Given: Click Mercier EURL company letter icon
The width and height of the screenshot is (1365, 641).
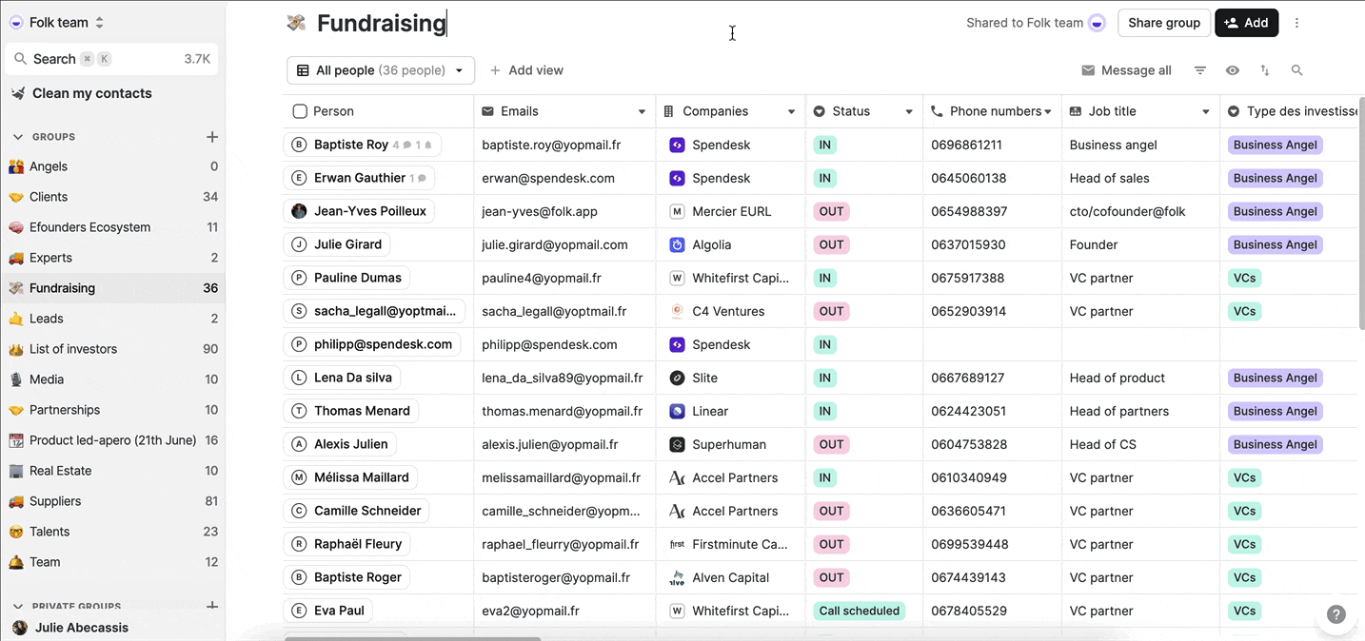Looking at the screenshot, I should pyautogui.click(x=677, y=211).
